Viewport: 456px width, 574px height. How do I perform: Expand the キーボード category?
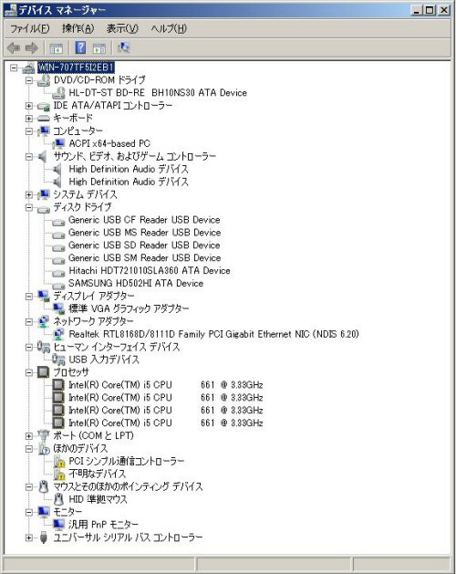tap(29, 119)
